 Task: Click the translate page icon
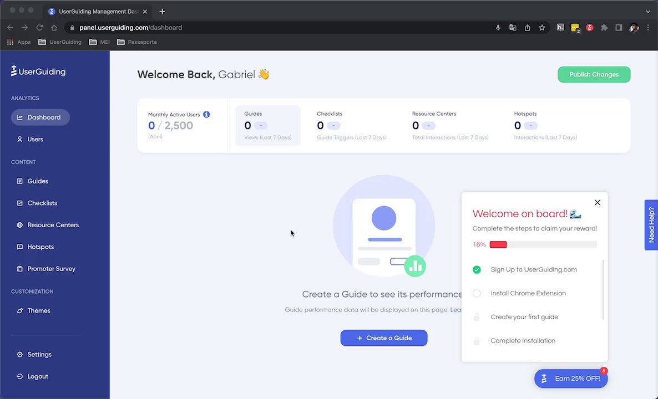(x=513, y=28)
